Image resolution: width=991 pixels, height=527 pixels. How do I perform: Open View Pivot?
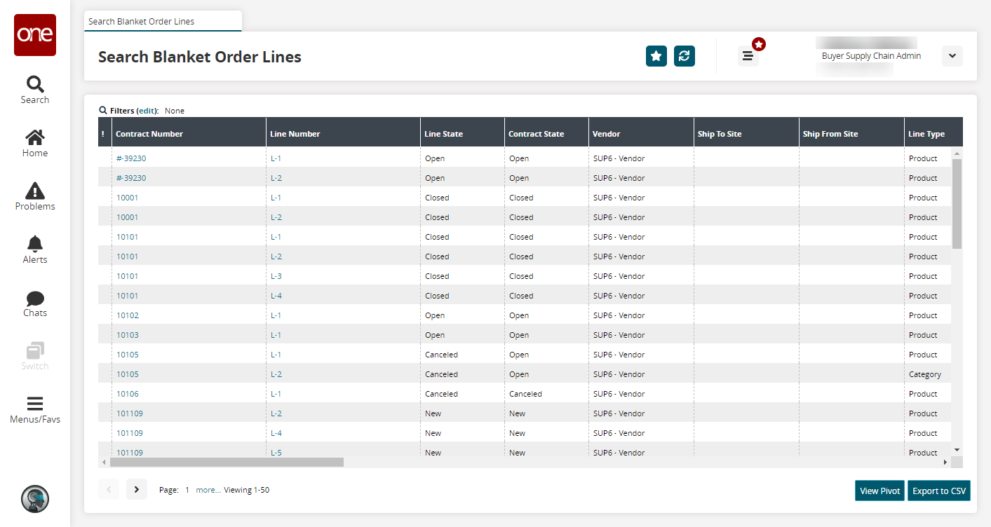tap(880, 491)
